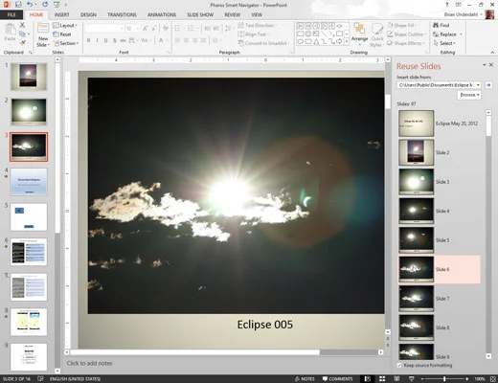Click the Copy icon in Clipboard group

coord(22,34)
